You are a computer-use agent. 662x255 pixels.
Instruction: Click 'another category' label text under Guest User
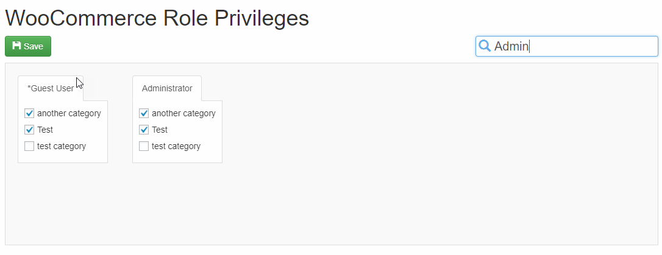click(69, 113)
